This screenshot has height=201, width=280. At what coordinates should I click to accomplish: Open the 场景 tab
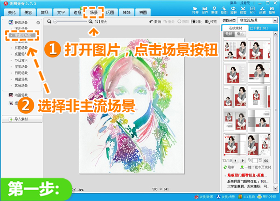point(94,12)
